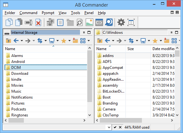Click the Delete red X toolbar icon

tap(38, 22)
